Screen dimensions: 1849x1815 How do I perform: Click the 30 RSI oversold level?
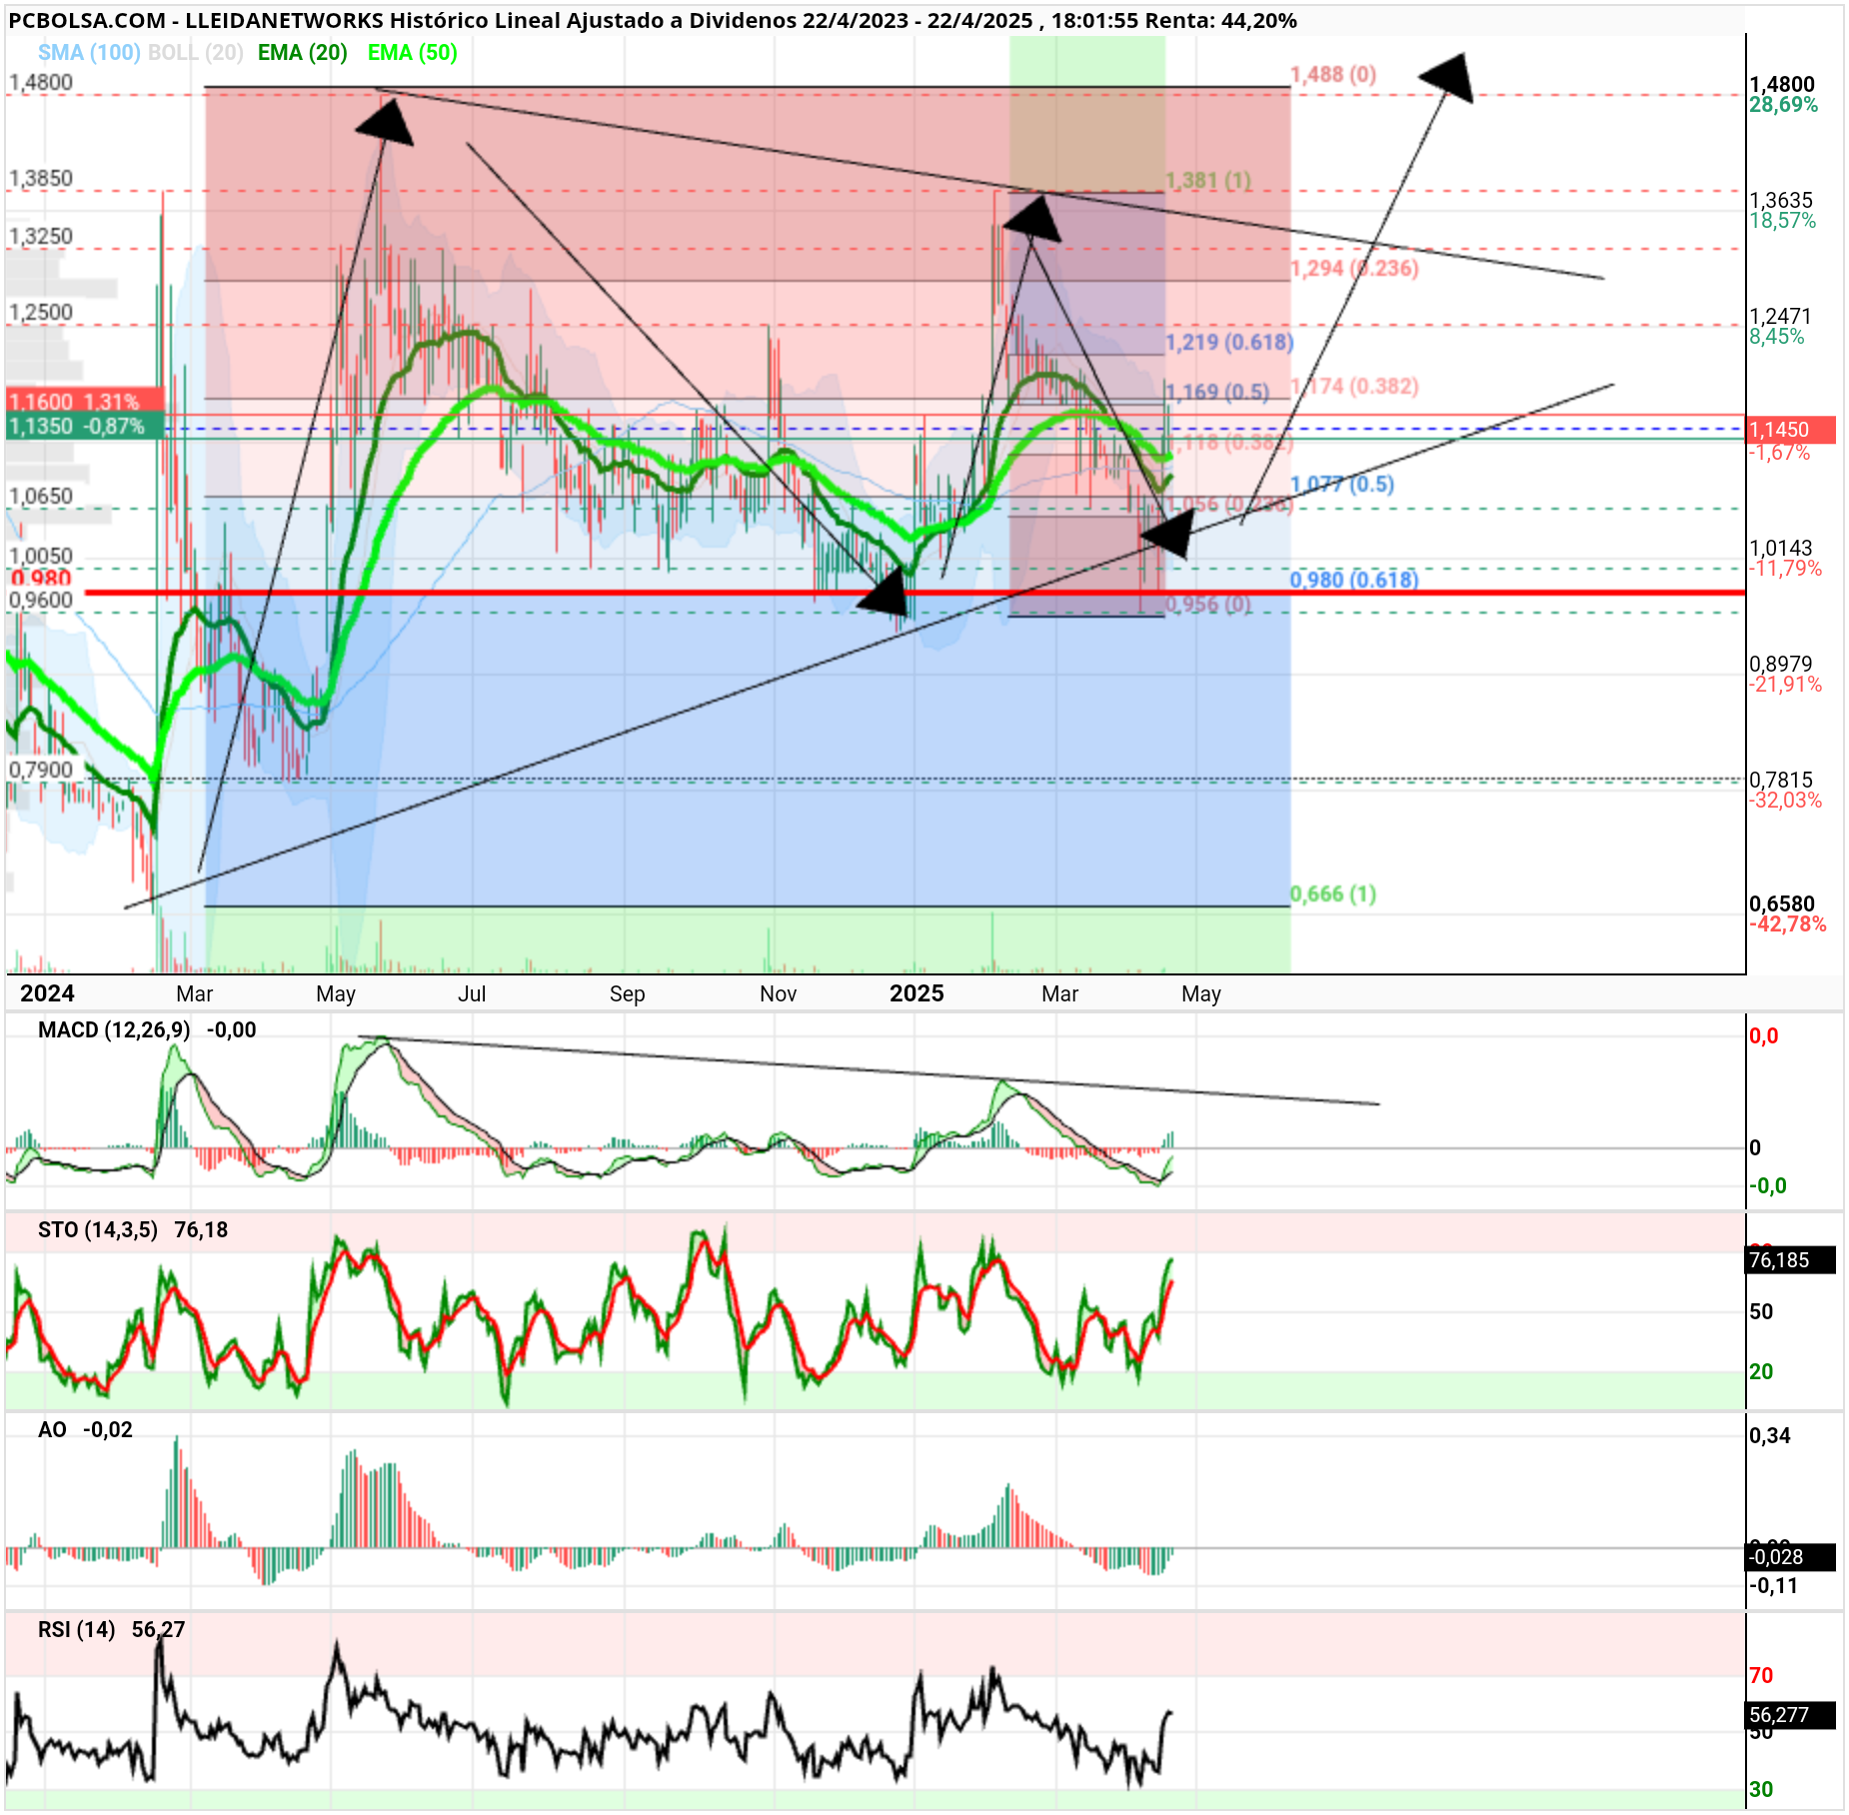[1761, 1790]
